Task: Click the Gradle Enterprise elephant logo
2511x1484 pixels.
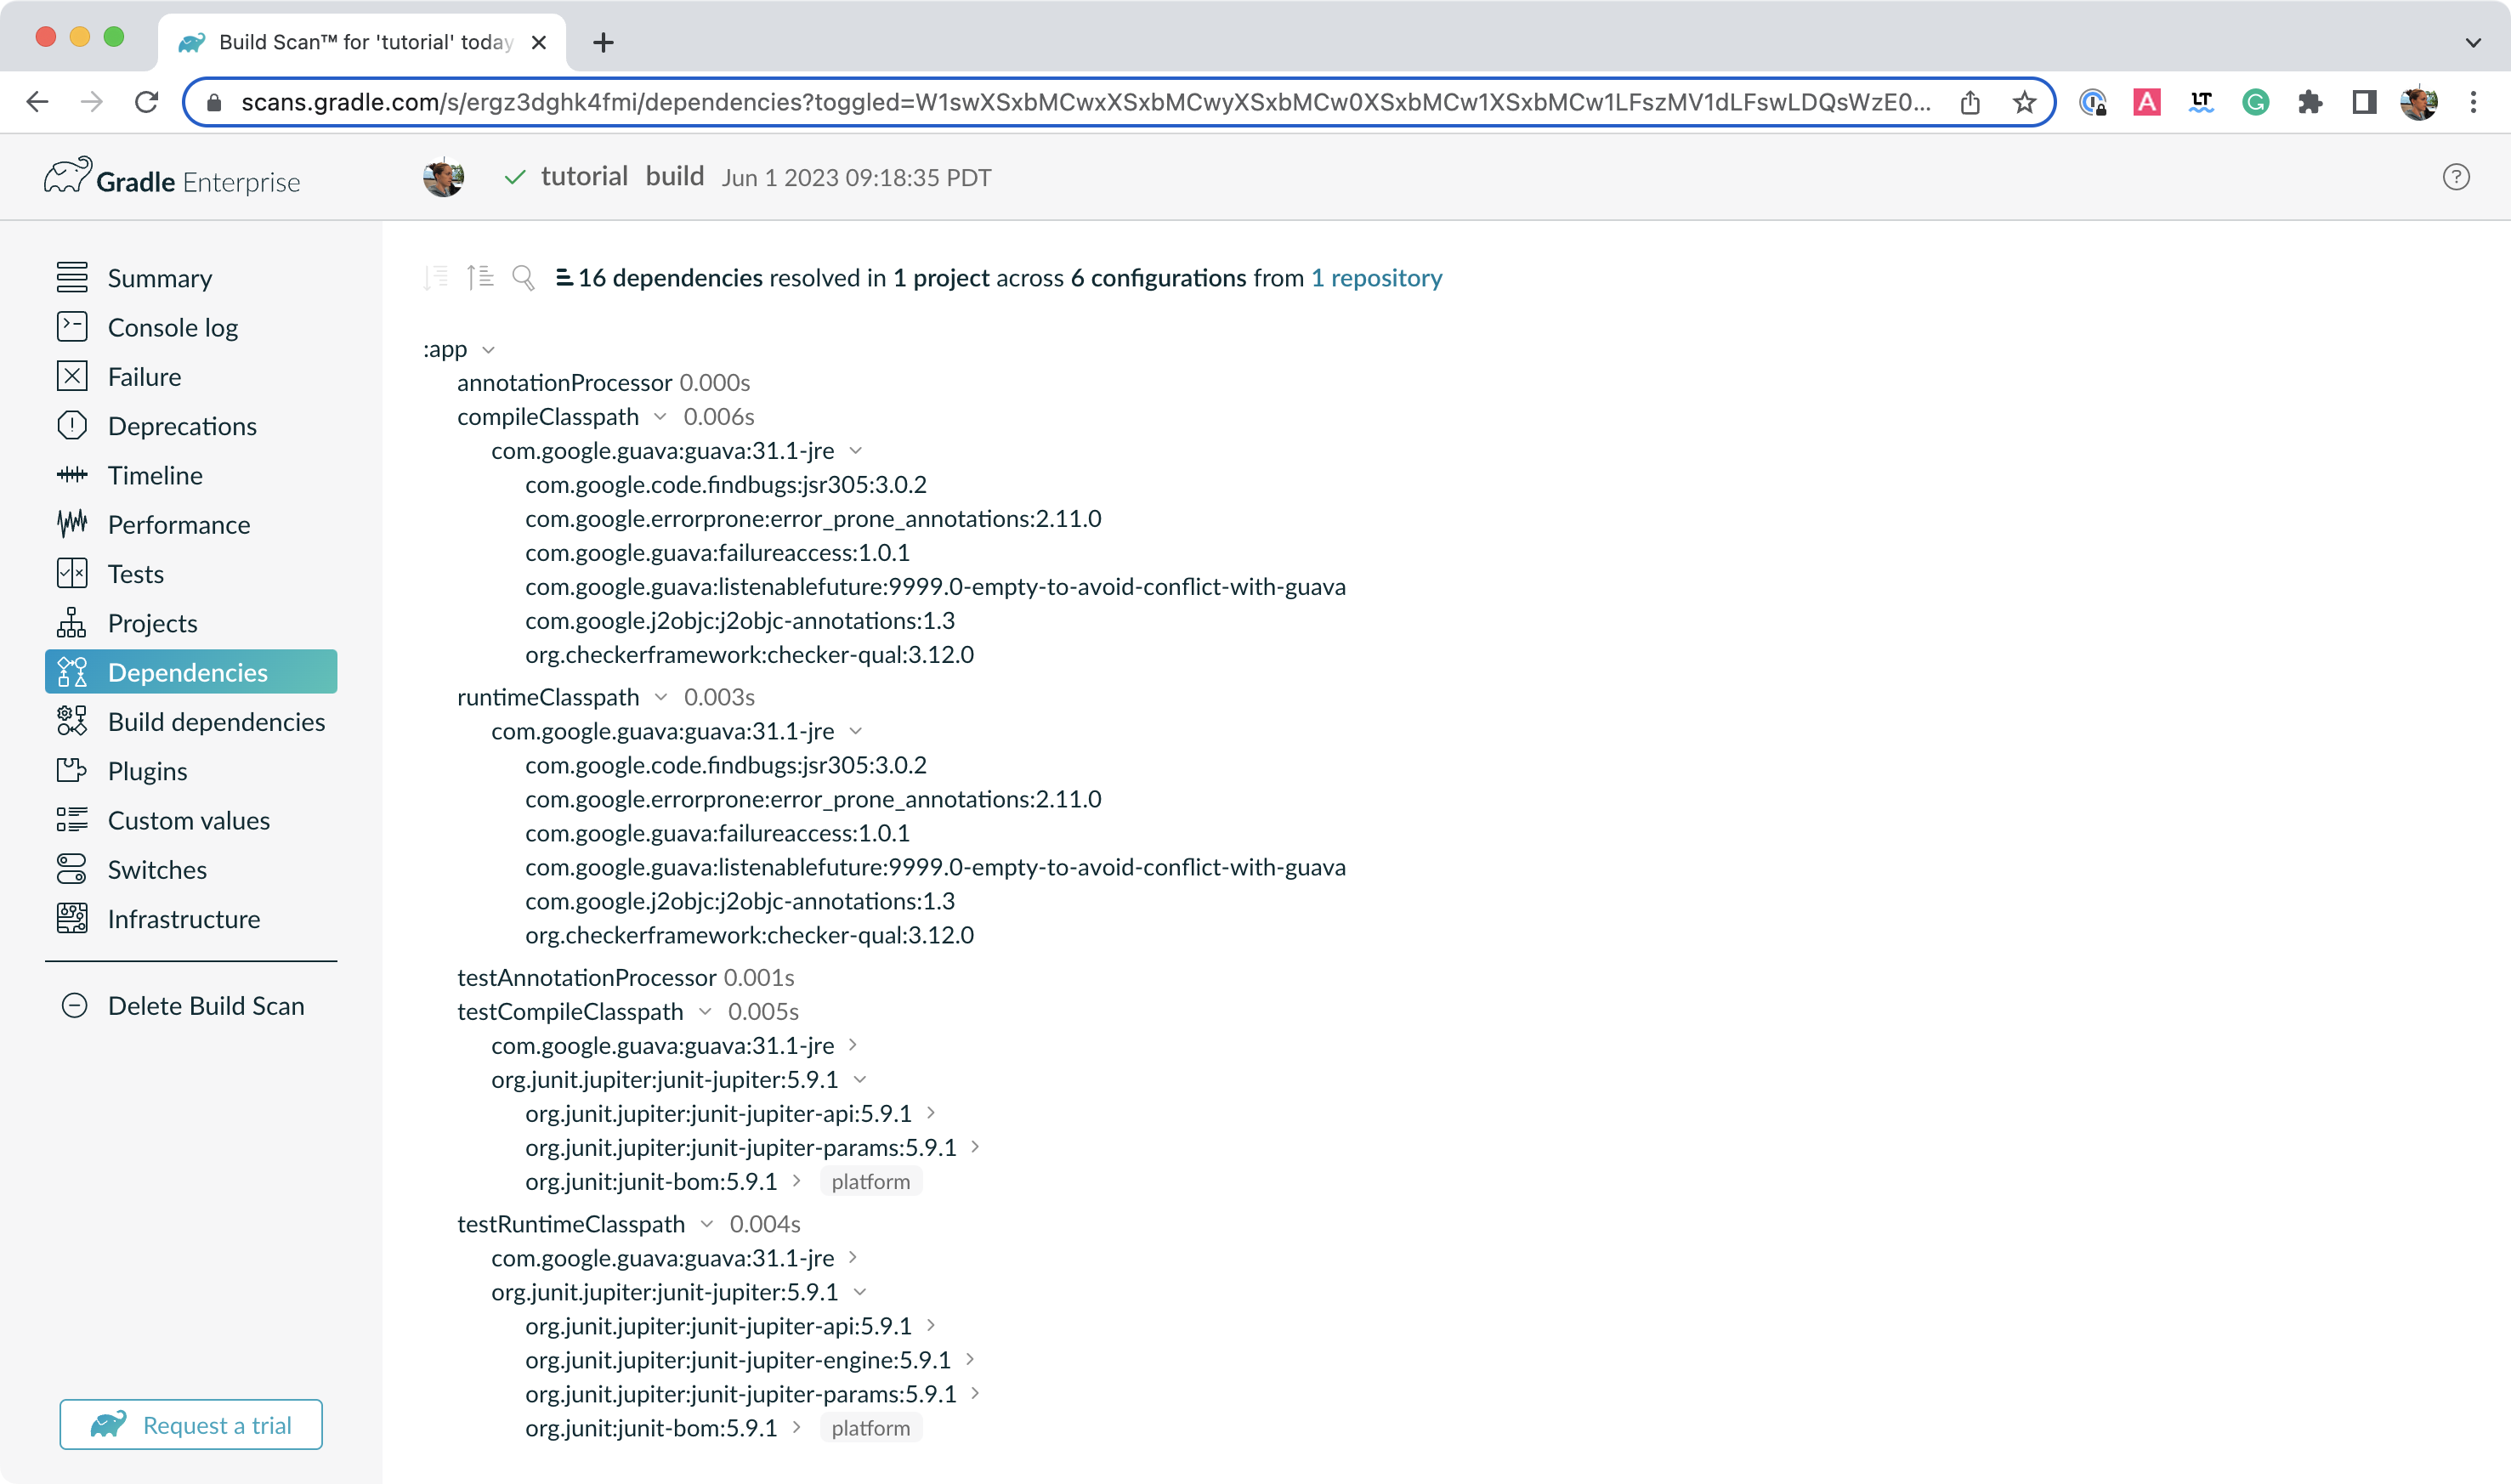Action: tap(67, 176)
